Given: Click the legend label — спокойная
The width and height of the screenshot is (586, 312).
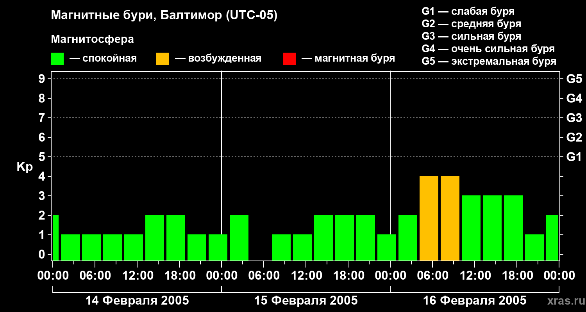Looking at the screenshot, I should click(x=103, y=58).
